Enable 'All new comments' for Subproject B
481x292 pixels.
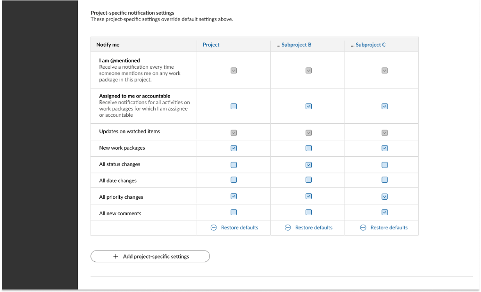coord(308,212)
